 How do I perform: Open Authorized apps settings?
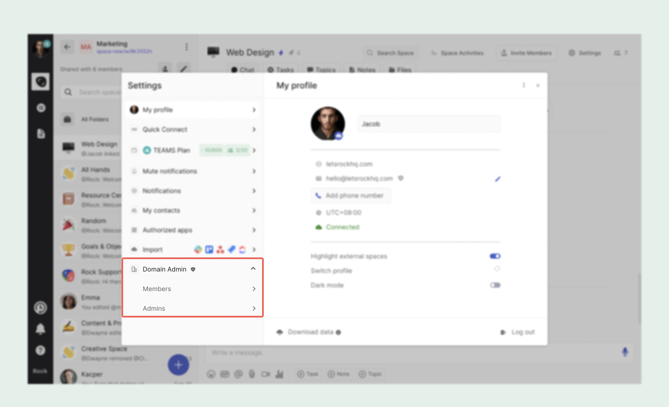193,230
